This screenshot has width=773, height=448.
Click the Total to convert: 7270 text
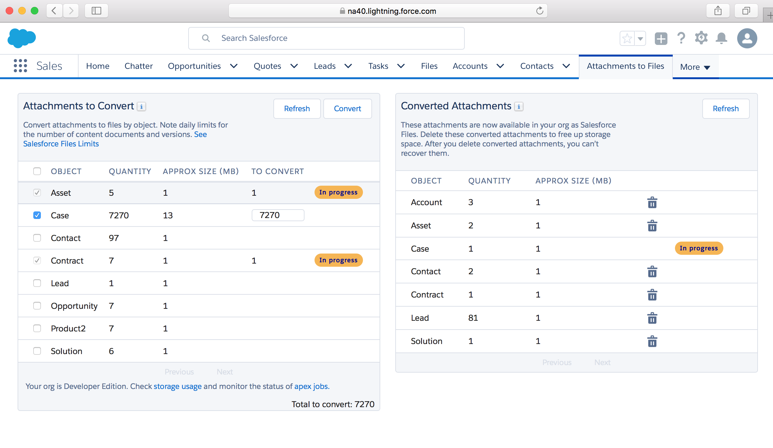click(333, 404)
